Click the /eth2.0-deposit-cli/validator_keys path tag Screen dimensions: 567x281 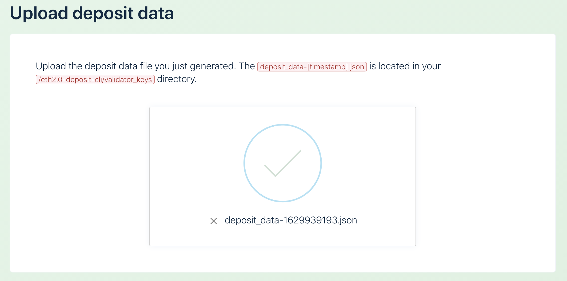tap(95, 79)
